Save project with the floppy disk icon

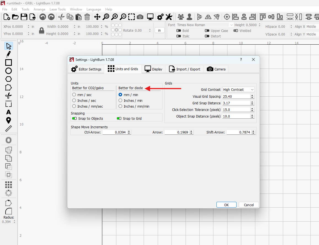coord(24,17)
